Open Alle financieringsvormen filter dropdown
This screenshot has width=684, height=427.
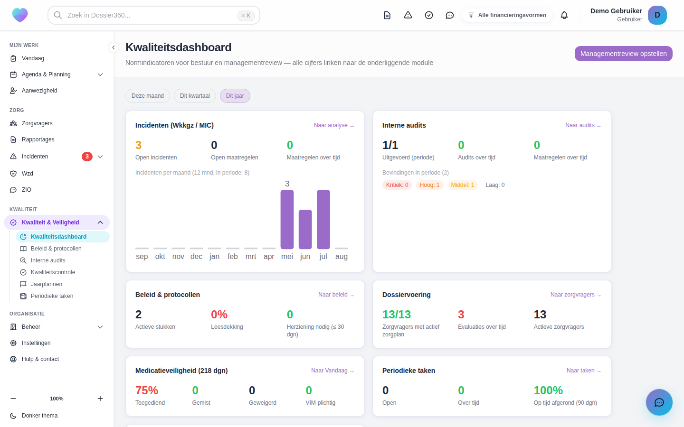click(x=507, y=15)
